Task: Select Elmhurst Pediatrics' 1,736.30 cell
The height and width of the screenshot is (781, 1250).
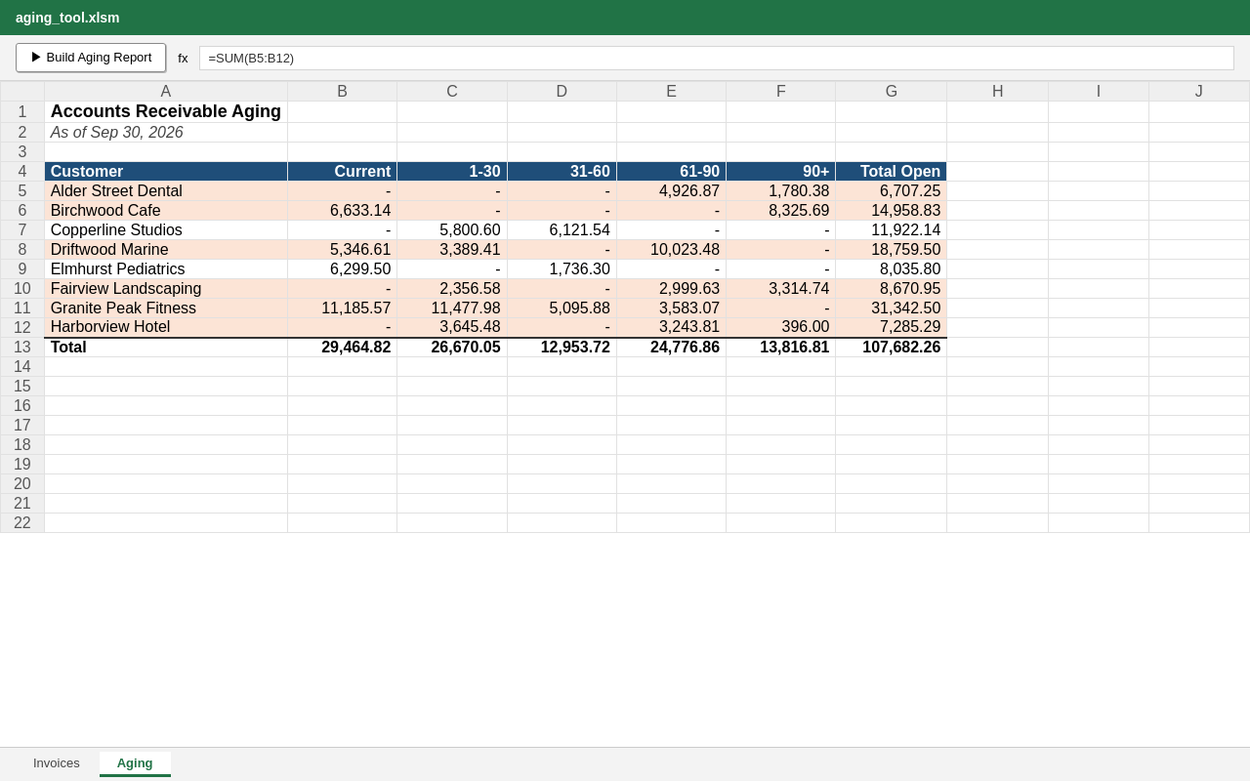Action: click(562, 269)
